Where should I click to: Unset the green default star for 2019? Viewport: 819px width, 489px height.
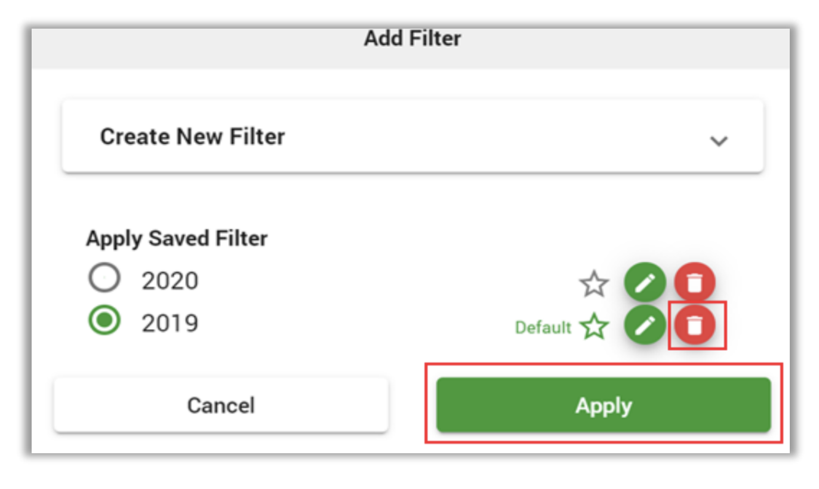[x=594, y=327]
